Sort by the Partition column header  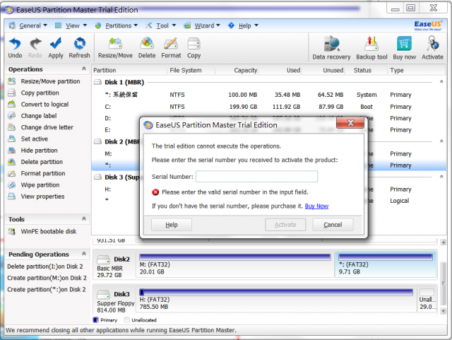[x=129, y=70]
